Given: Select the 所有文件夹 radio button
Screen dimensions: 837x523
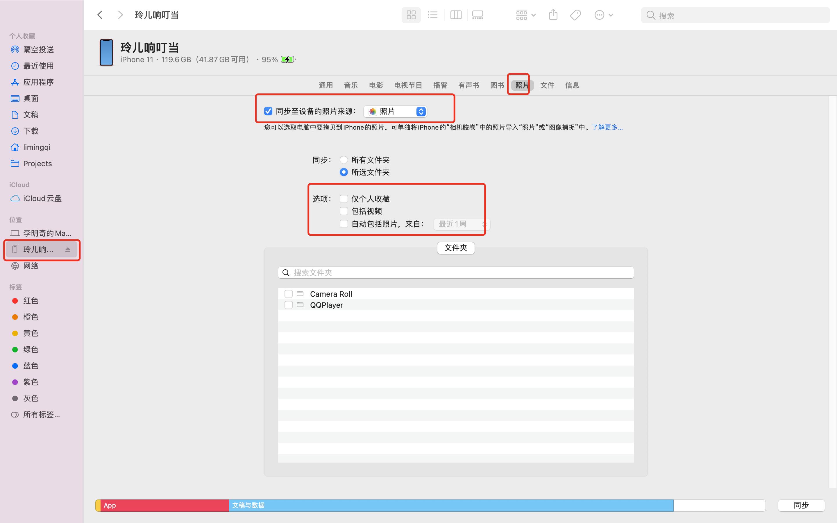Looking at the screenshot, I should (x=344, y=160).
